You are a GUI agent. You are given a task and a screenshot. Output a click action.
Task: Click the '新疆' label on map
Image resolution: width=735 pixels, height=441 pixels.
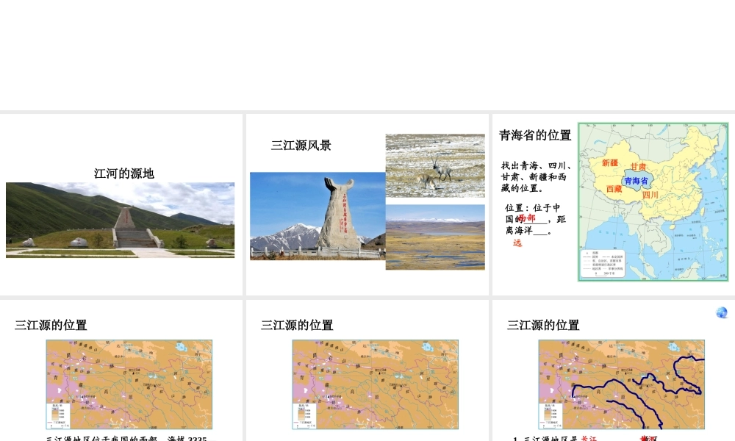(610, 163)
